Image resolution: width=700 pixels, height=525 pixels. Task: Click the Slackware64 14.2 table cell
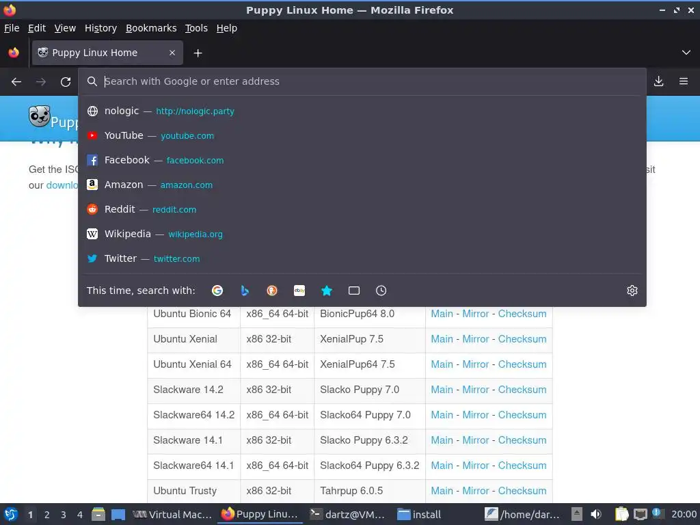point(193,415)
